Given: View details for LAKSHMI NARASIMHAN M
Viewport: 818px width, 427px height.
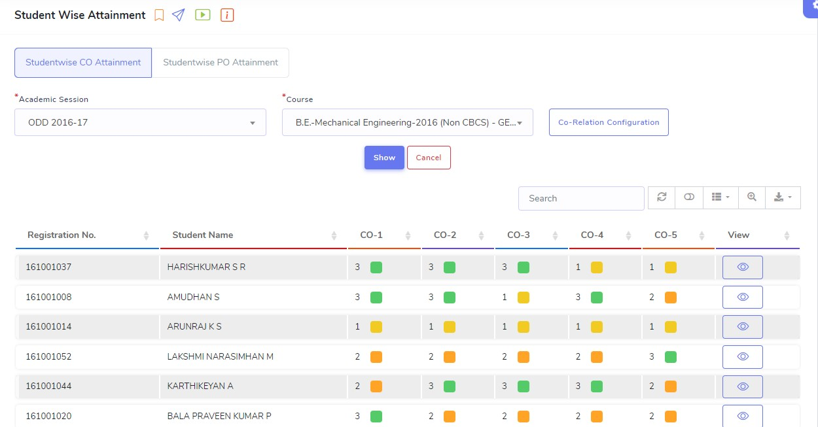Looking at the screenshot, I should (743, 356).
